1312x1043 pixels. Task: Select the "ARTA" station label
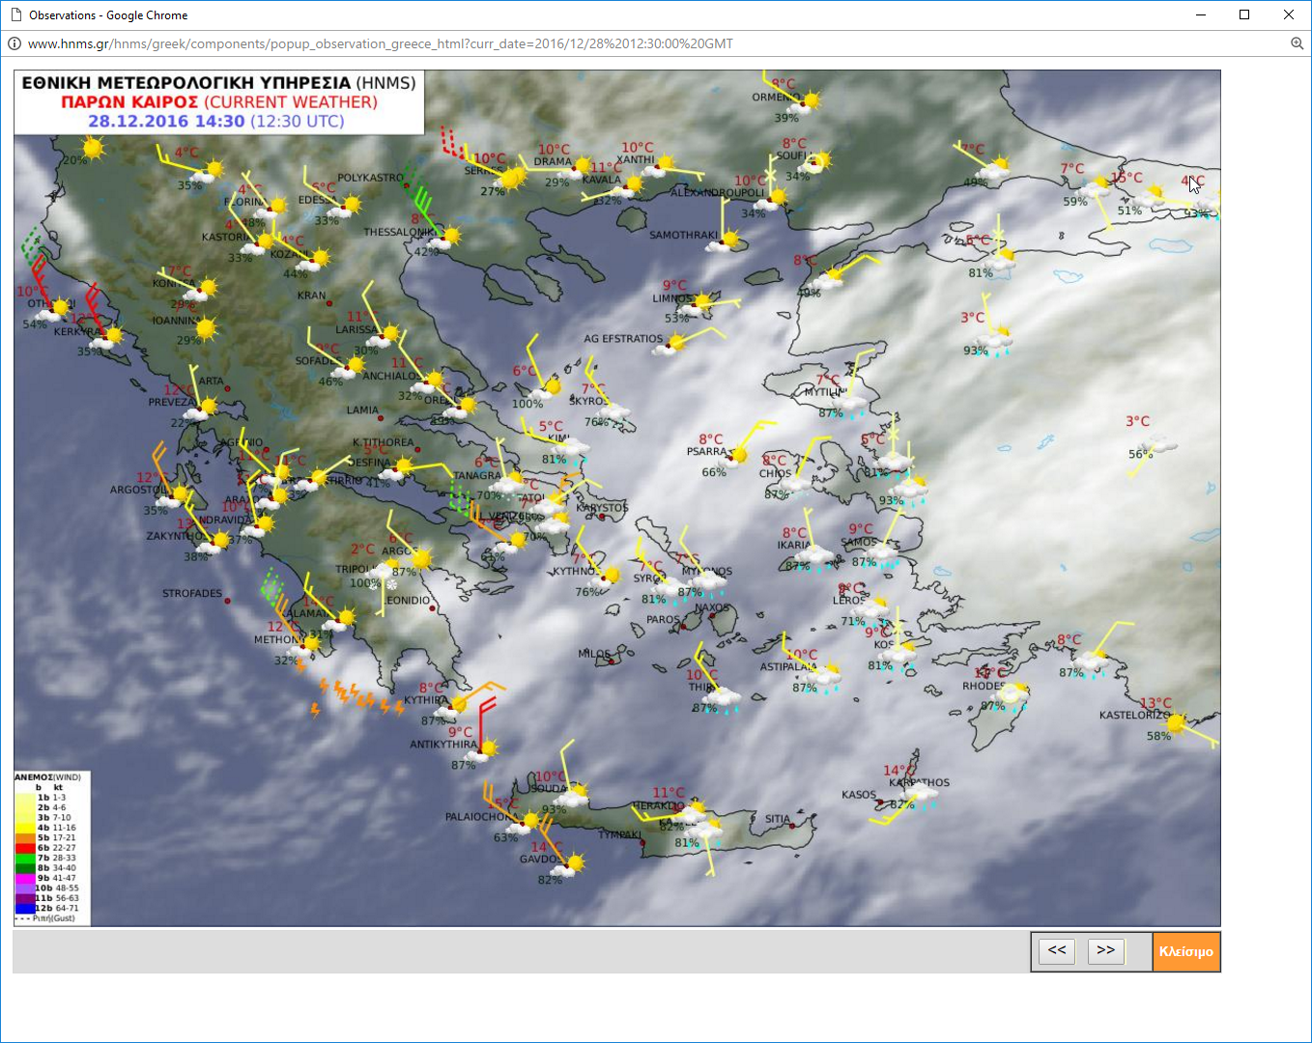(x=211, y=381)
